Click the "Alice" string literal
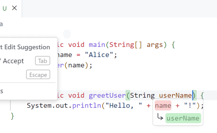Screen dimensions: 217x133 coord(99,55)
